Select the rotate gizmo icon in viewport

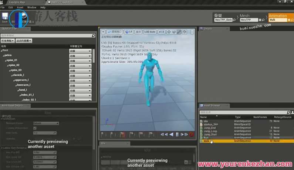[x=174, y=32]
